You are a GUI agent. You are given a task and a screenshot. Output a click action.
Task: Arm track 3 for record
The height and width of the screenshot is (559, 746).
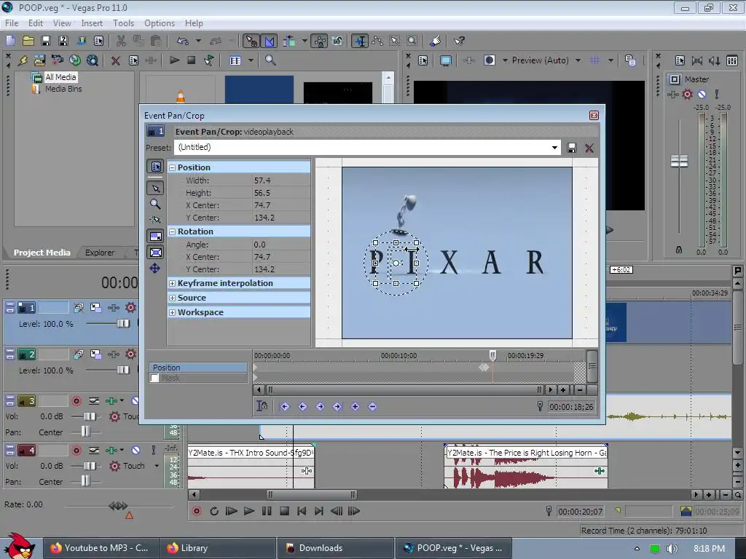pos(76,401)
